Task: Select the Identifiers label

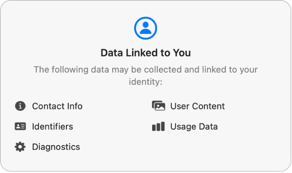Action: coord(52,127)
